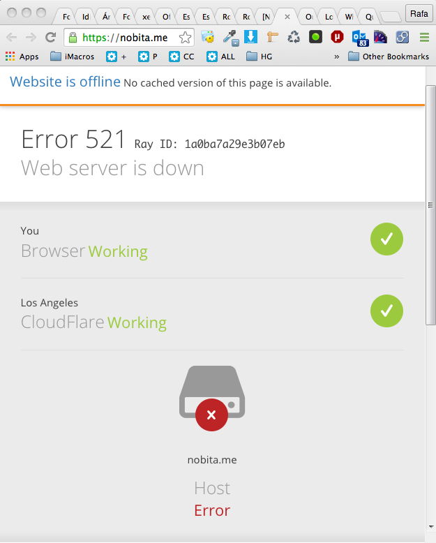Open the Outlook mail extension with badge 83
The width and height of the screenshot is (436, 543).
tap(359, 38)
